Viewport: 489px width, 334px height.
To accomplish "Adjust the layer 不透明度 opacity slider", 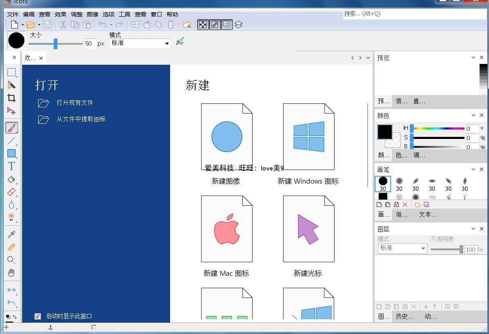I will 447,249.
